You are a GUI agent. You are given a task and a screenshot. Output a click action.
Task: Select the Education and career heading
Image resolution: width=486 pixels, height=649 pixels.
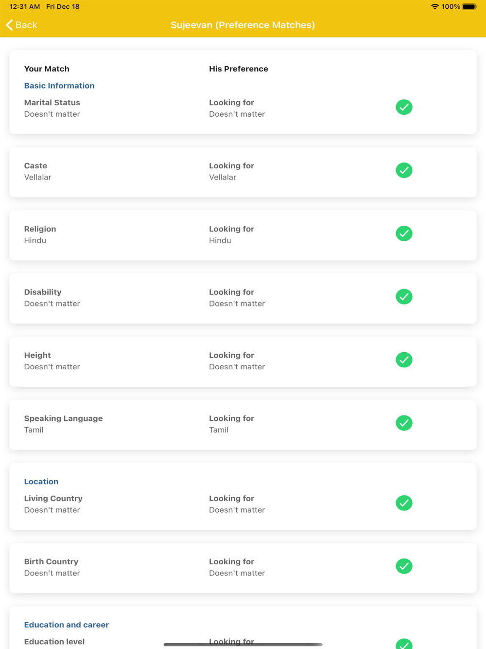pos(67,625)
